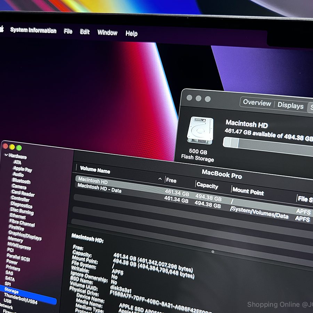The width and height of the screenshot is (313, 313).
Task: Select Audio in the sidebar
Action: 18,175
